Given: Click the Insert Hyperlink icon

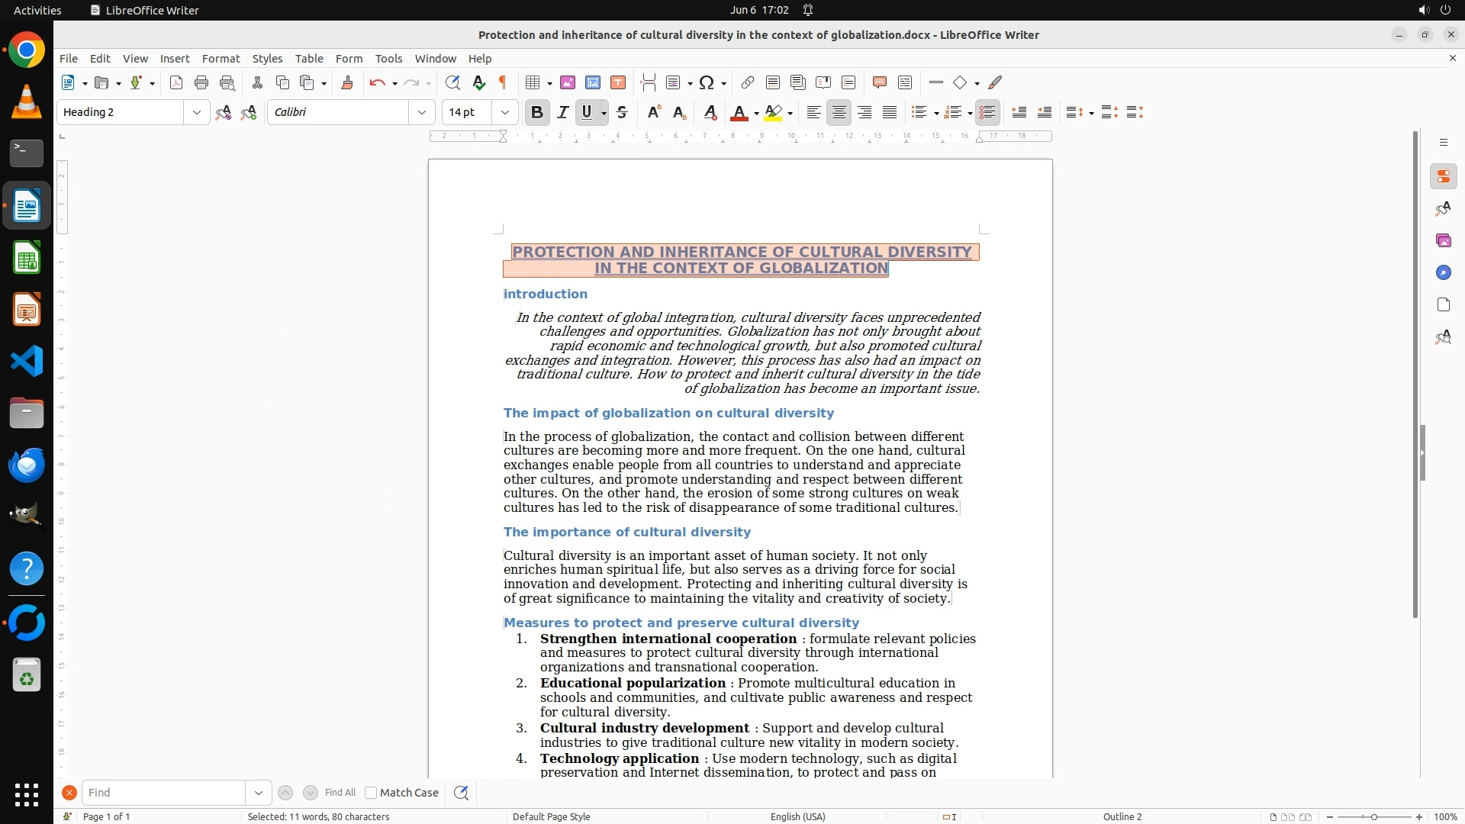Looking at the screenshot, I should click(748, 82).
